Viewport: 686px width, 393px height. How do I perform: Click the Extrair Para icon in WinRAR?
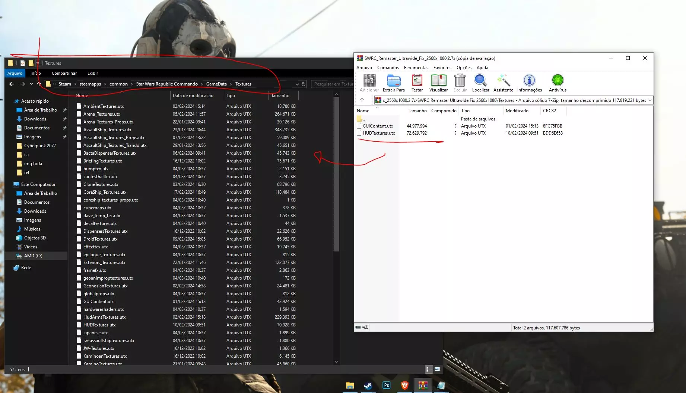394,83
